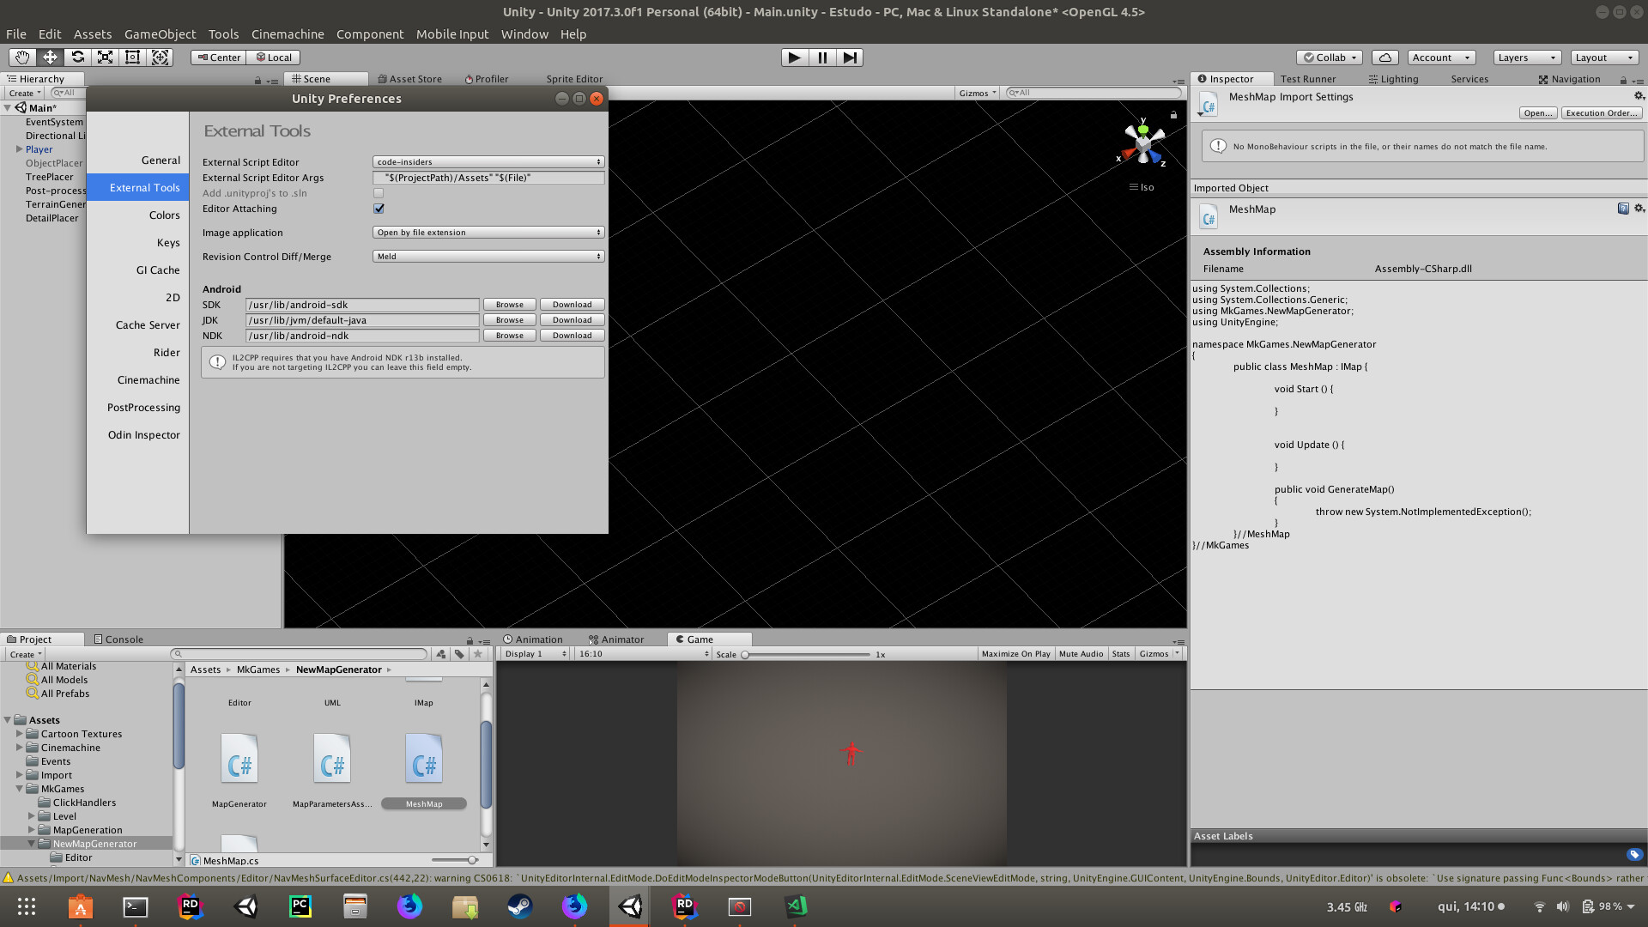
Task: Select the MeshMap script thumbnail in Project panel
Action: pyautogui.click(x=423, y=759)
